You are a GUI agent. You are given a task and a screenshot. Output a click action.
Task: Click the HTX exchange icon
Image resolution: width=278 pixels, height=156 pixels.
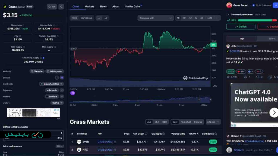[79, 149]
